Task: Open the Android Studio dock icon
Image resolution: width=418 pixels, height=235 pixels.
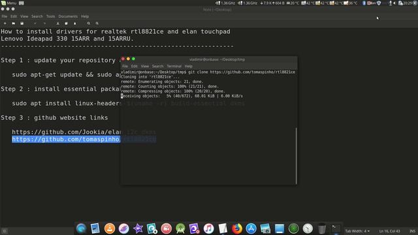Action: click(180, 228)
